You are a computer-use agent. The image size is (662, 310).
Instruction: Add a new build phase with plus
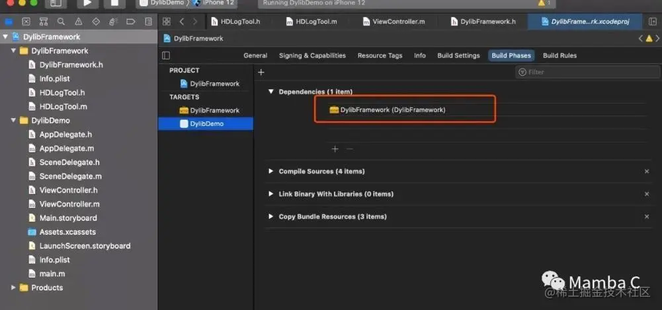coord(261,73)
